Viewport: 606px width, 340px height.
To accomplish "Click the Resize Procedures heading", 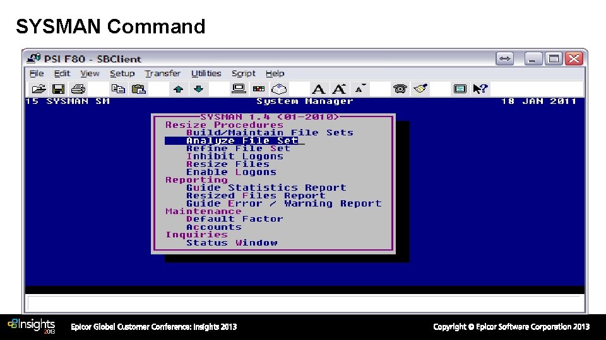I will click(224, 125).
